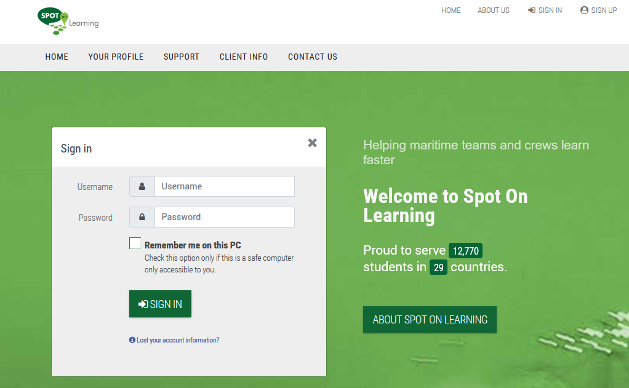Click the Sign Up person icon in header
Image resolution: width=629 pixels, height=388 pixels.
pyautogui.click(x=584, y=10)
